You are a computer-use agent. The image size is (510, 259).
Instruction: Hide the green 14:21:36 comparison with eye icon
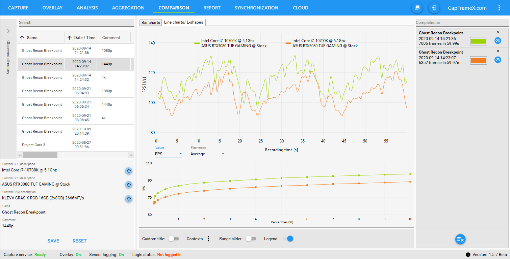(x=498, y=41)
